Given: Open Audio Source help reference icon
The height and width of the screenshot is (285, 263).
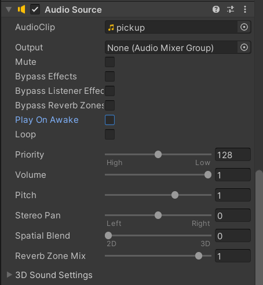Looking at the screenshot, I should pyautogui.click(x=216, y=9).
